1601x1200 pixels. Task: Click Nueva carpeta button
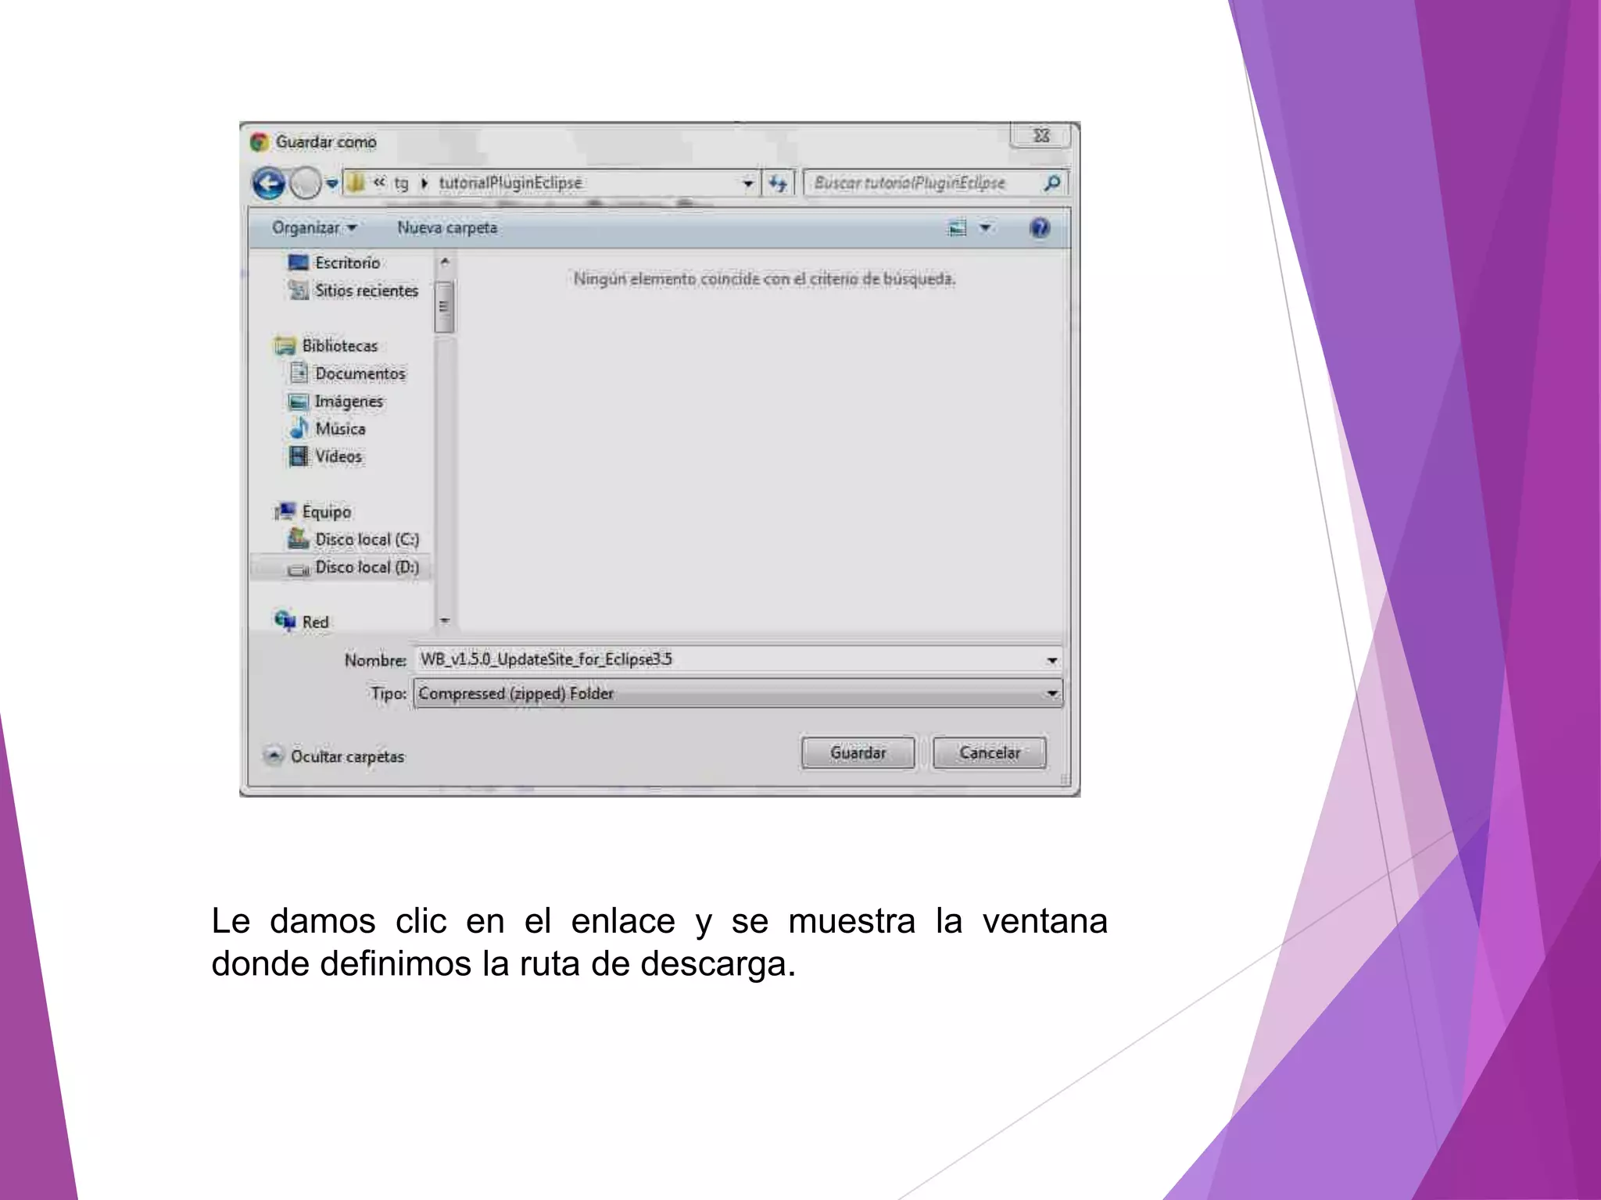447,227
